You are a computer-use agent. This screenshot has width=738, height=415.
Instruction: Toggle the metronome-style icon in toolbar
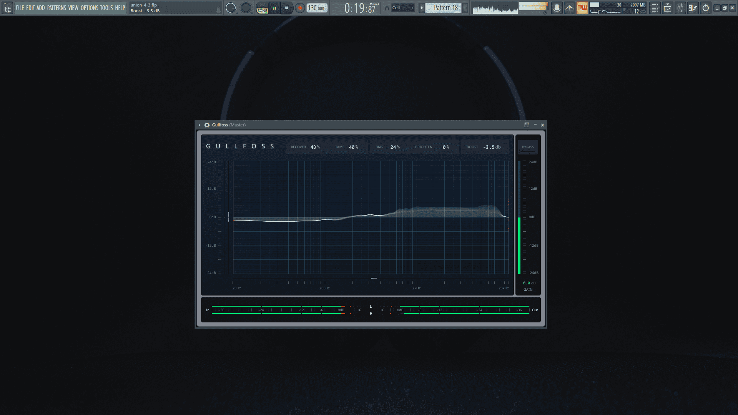click(569, 8)
